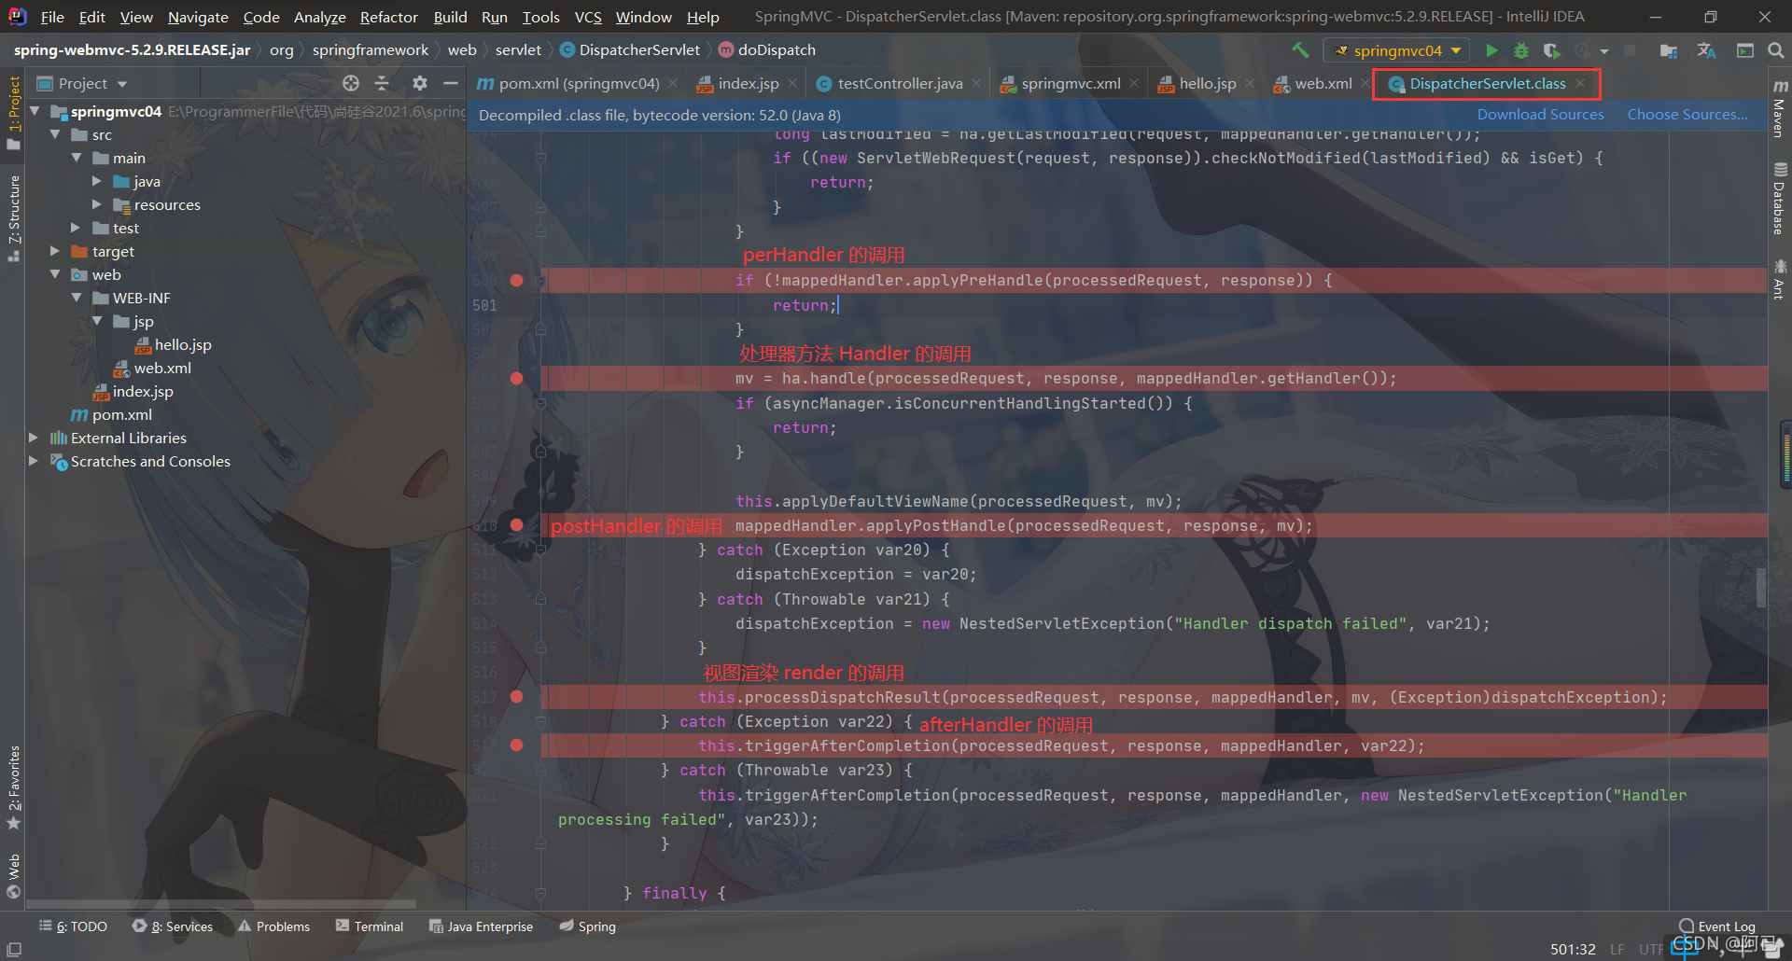Toggle breakpoint on applyPreHandle line
The width and height of the screenshot is (1792, 961).
pyautogui.click(x=516, y=280)
